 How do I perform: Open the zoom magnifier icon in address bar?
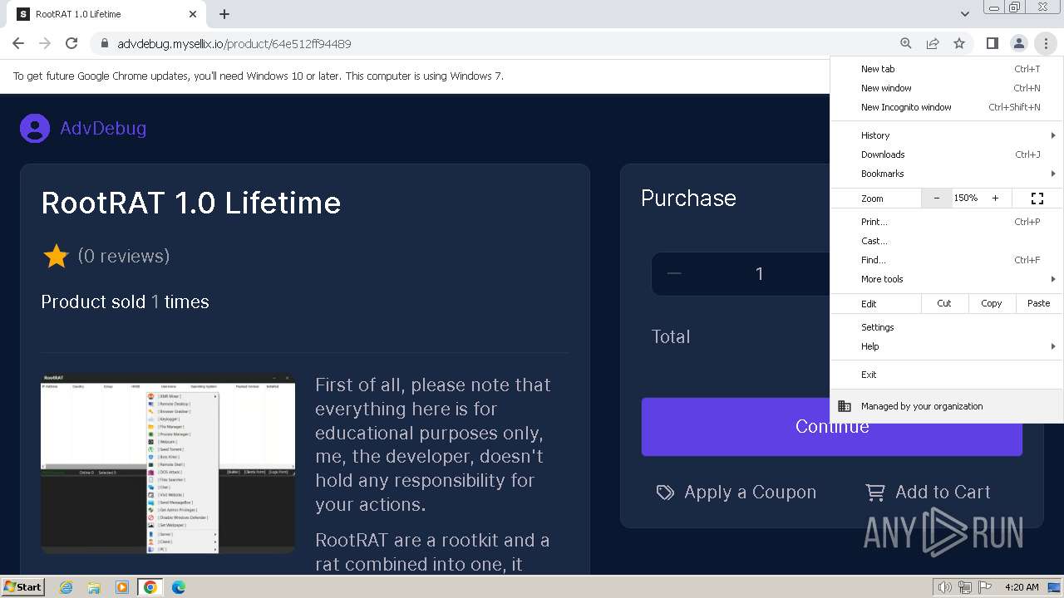906,43
